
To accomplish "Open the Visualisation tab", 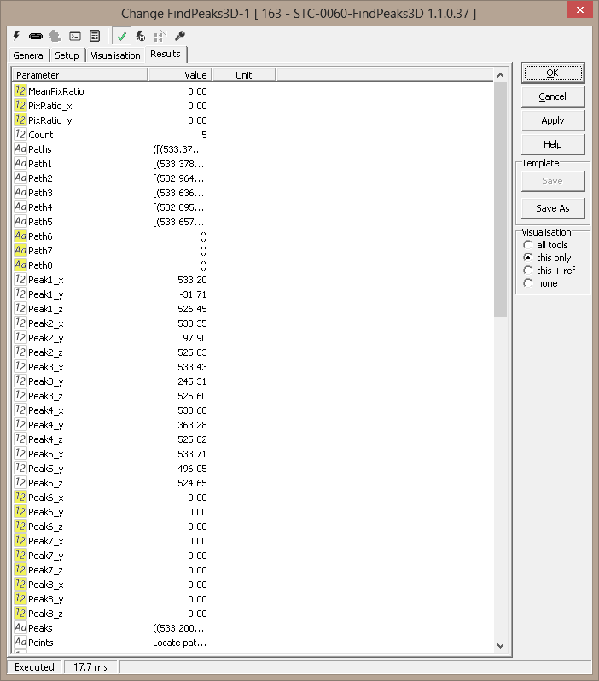I will click(115, 55).
